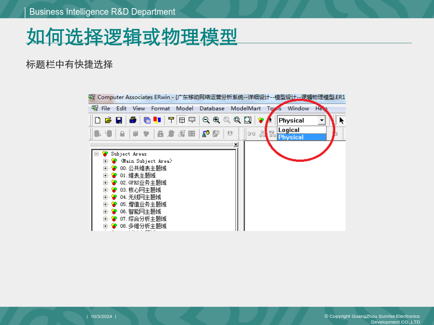Click the greyed-out magnifier zoom icon
This screenshot has height=325, width=434.
pos(227,120)
